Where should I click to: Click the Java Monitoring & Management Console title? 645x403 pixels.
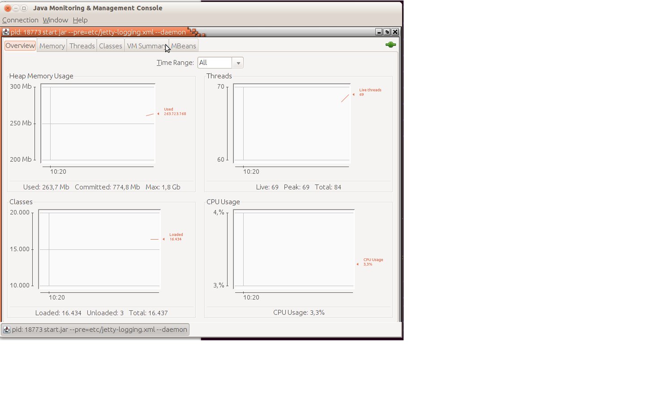(x=98, y=8)
